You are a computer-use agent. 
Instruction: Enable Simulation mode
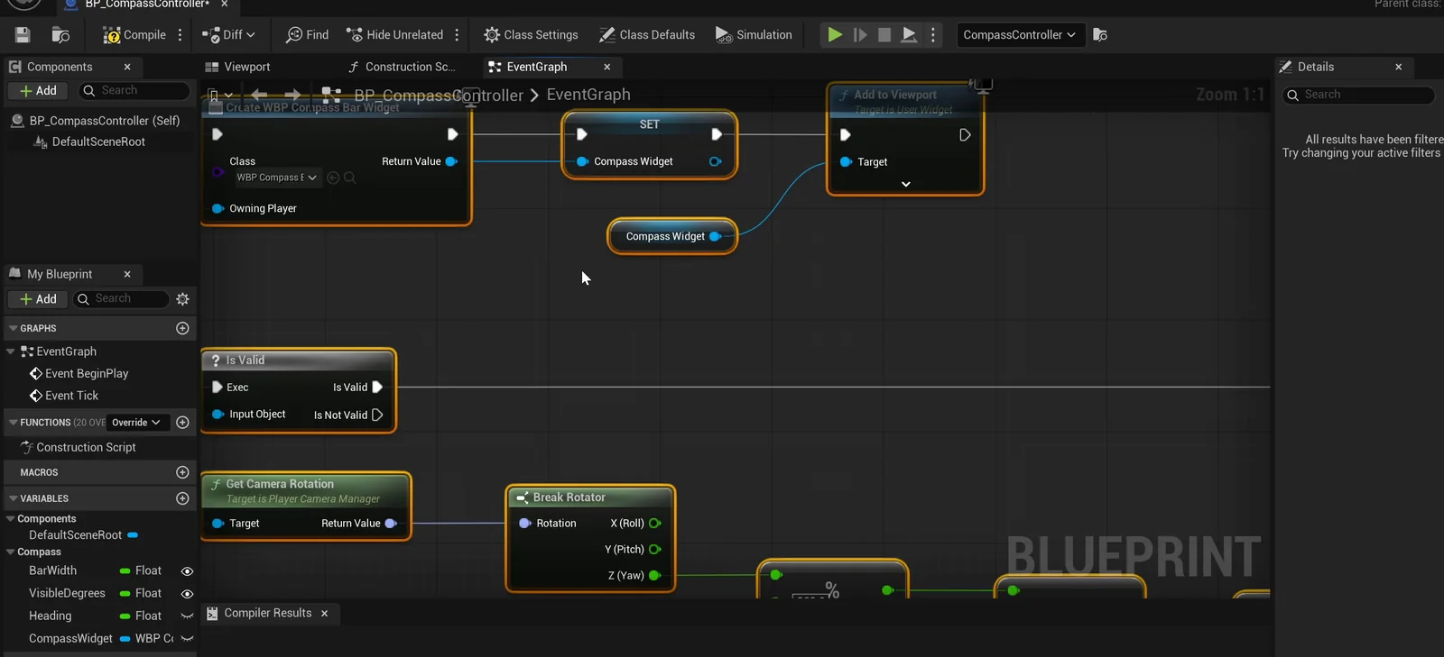click(753, 35)
